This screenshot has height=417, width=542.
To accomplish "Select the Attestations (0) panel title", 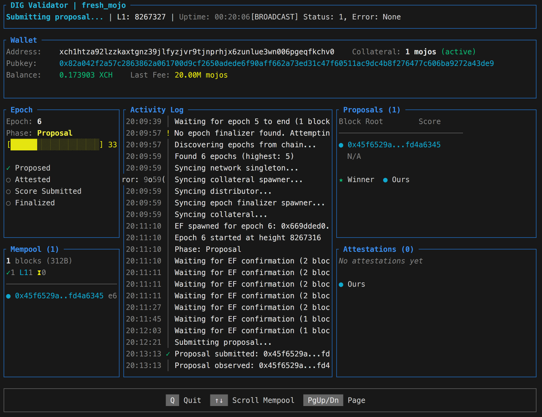I will point(378,249).
